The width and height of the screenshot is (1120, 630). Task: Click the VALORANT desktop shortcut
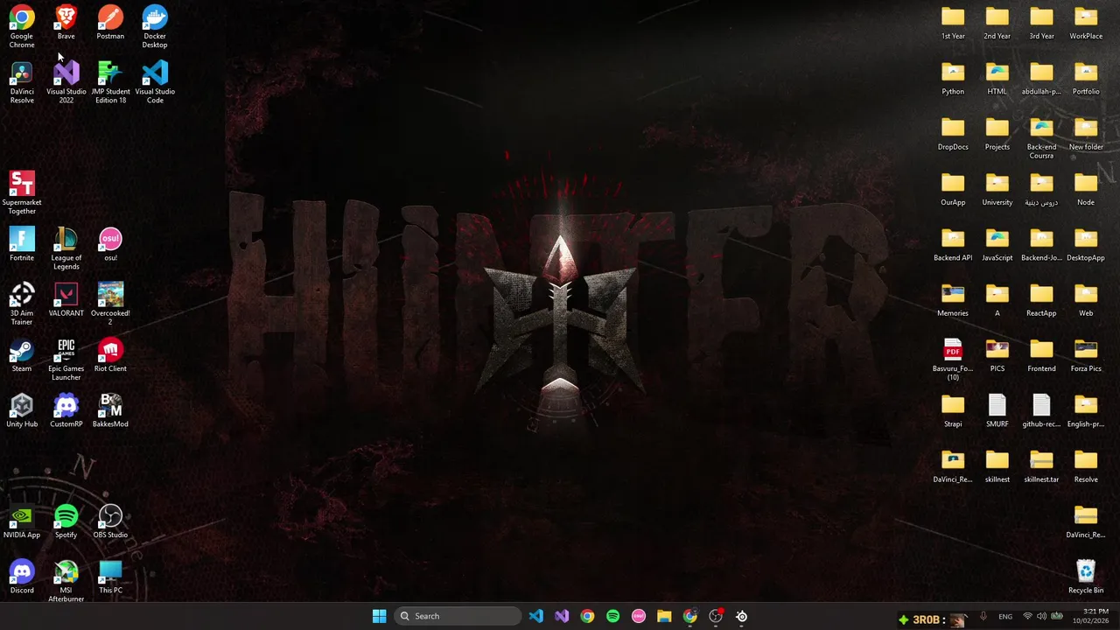tap(66, 299)
